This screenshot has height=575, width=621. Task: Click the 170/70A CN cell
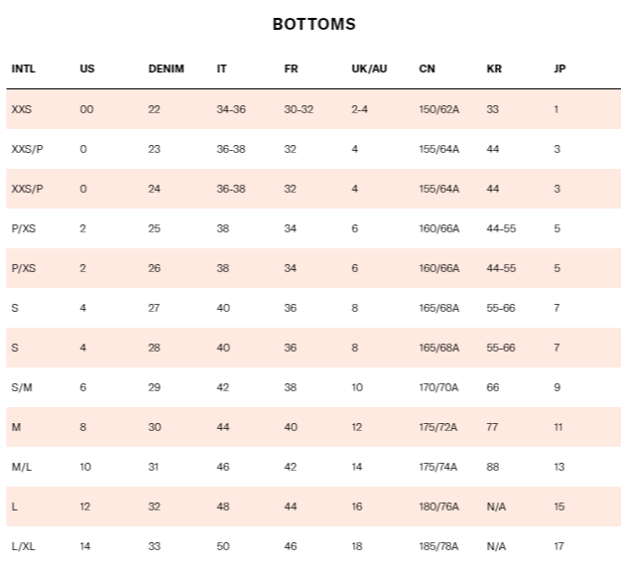(438, 387)
